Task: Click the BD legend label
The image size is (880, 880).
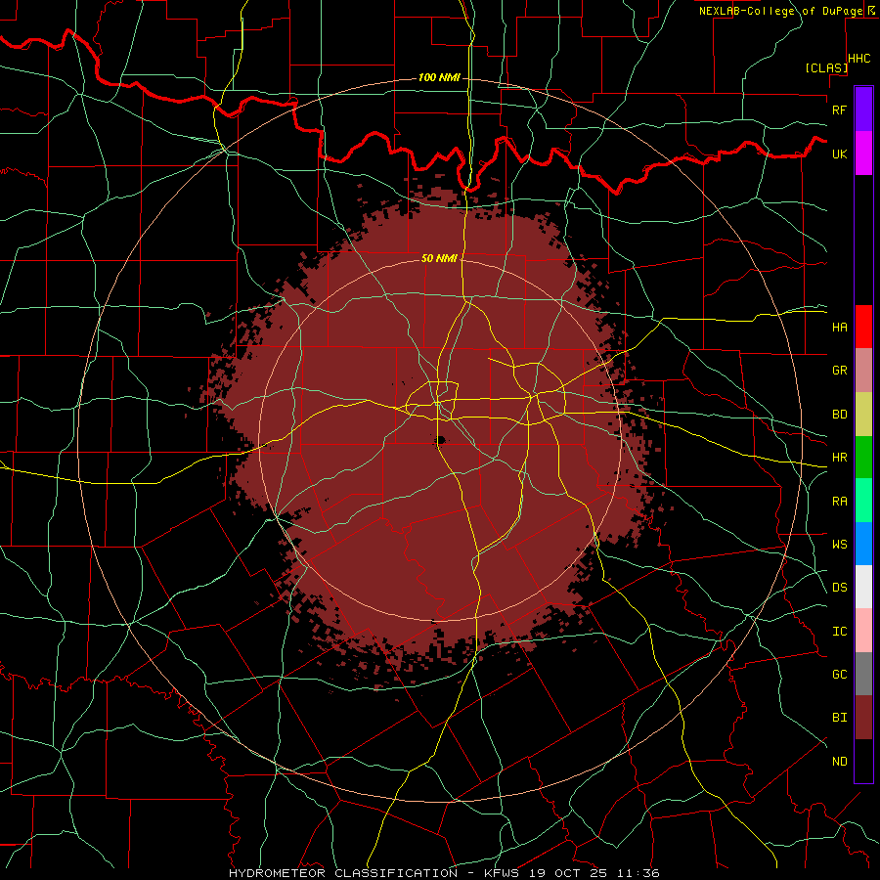Action: point(839,415)
